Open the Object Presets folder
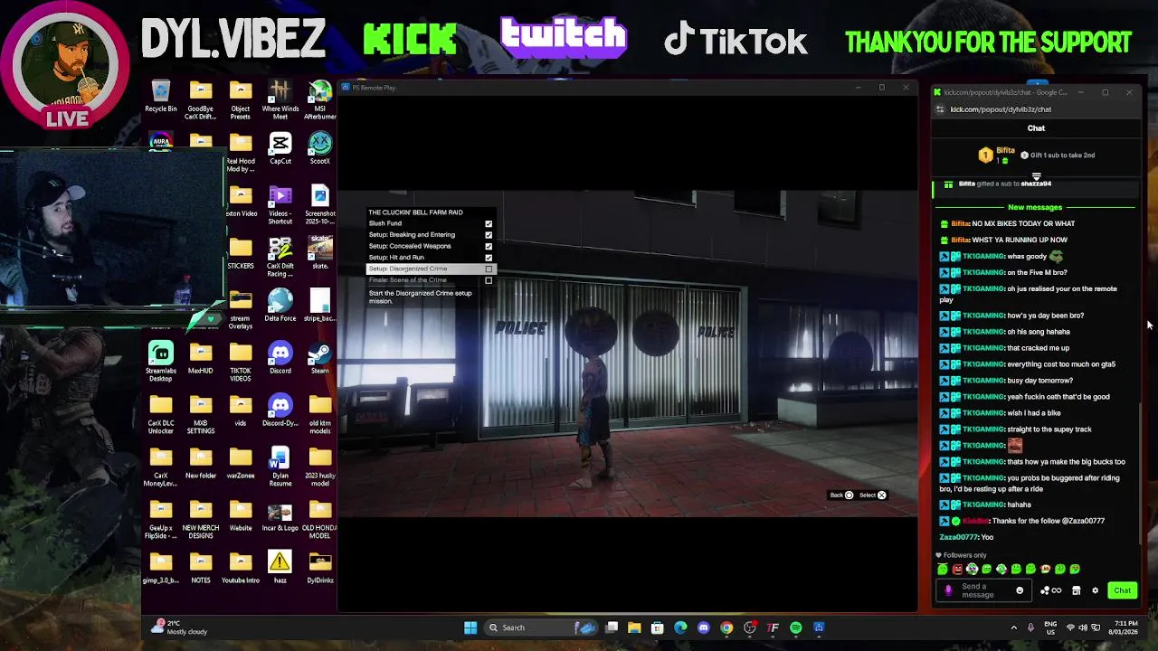 pos(241,100)
